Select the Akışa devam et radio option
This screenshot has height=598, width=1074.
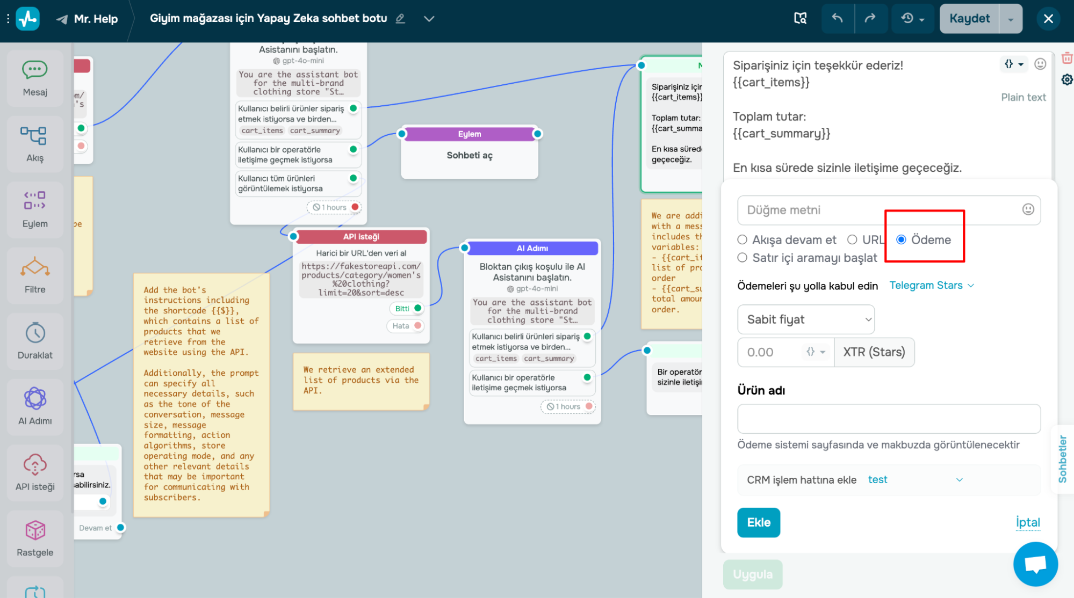(743, 240)
